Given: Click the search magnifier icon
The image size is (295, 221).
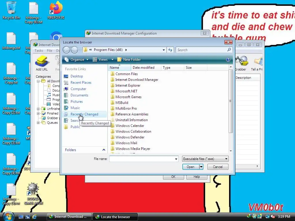Looking at the screenshot, I should click(229, 50).
